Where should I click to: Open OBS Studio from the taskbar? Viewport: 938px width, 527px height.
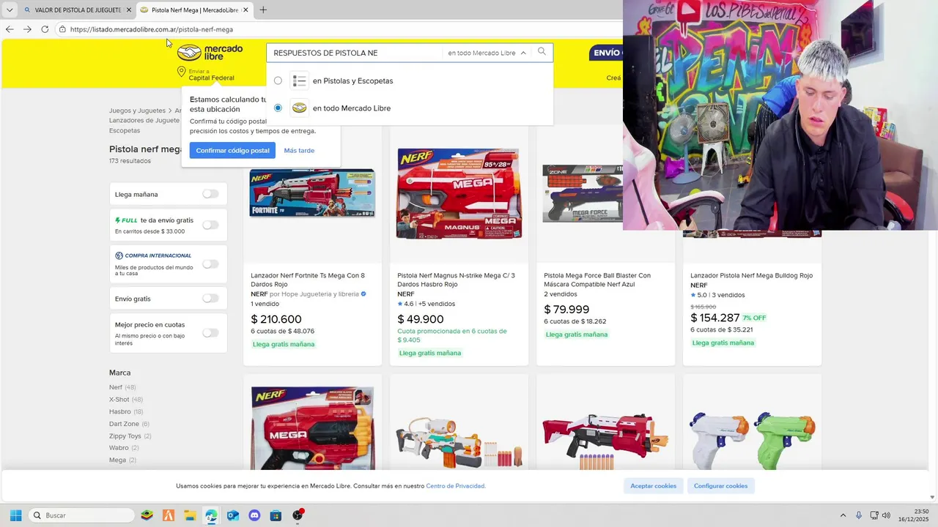point(298,515)
